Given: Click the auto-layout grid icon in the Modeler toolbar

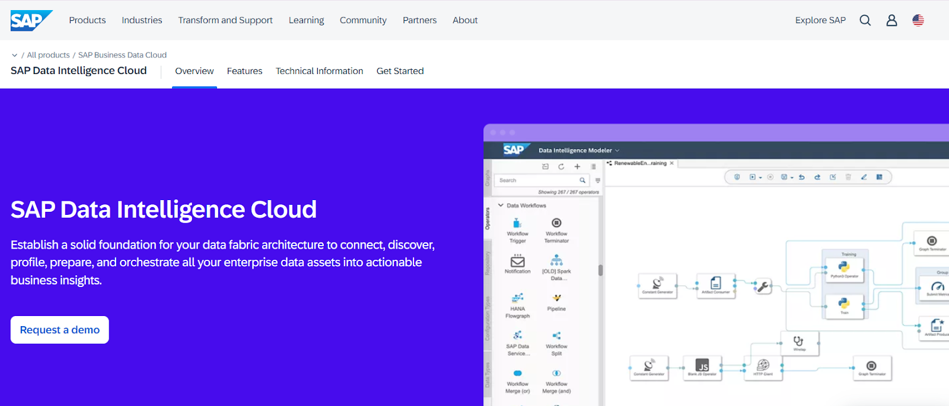Looking at the screenshot, I should [880, 177].
